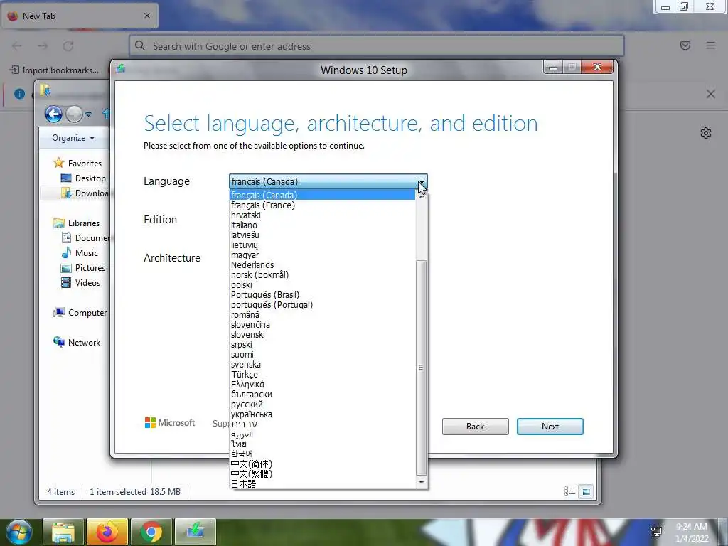728x546 pixels.
Task: Click Import bookmarks toolbar item
Action: 54,70
